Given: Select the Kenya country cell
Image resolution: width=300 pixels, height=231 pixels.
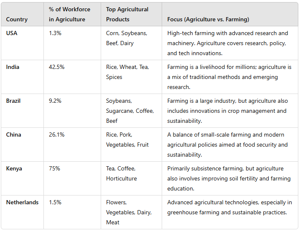Looking at the screenshot, I should tap(14, 168).
